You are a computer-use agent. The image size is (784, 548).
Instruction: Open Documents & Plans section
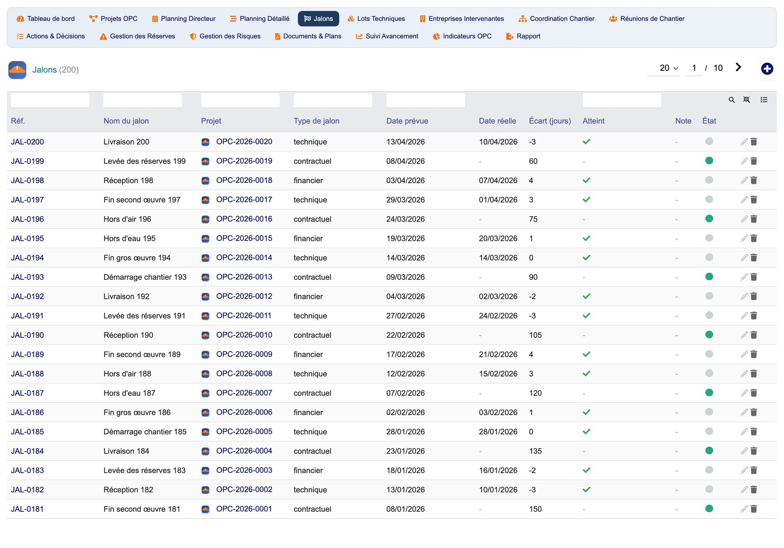click(x=308, y=36)
